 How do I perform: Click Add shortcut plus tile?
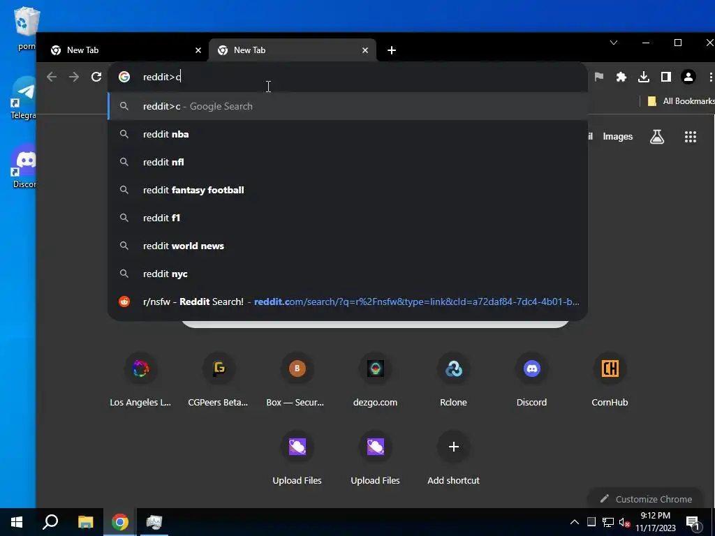[453, 458]
